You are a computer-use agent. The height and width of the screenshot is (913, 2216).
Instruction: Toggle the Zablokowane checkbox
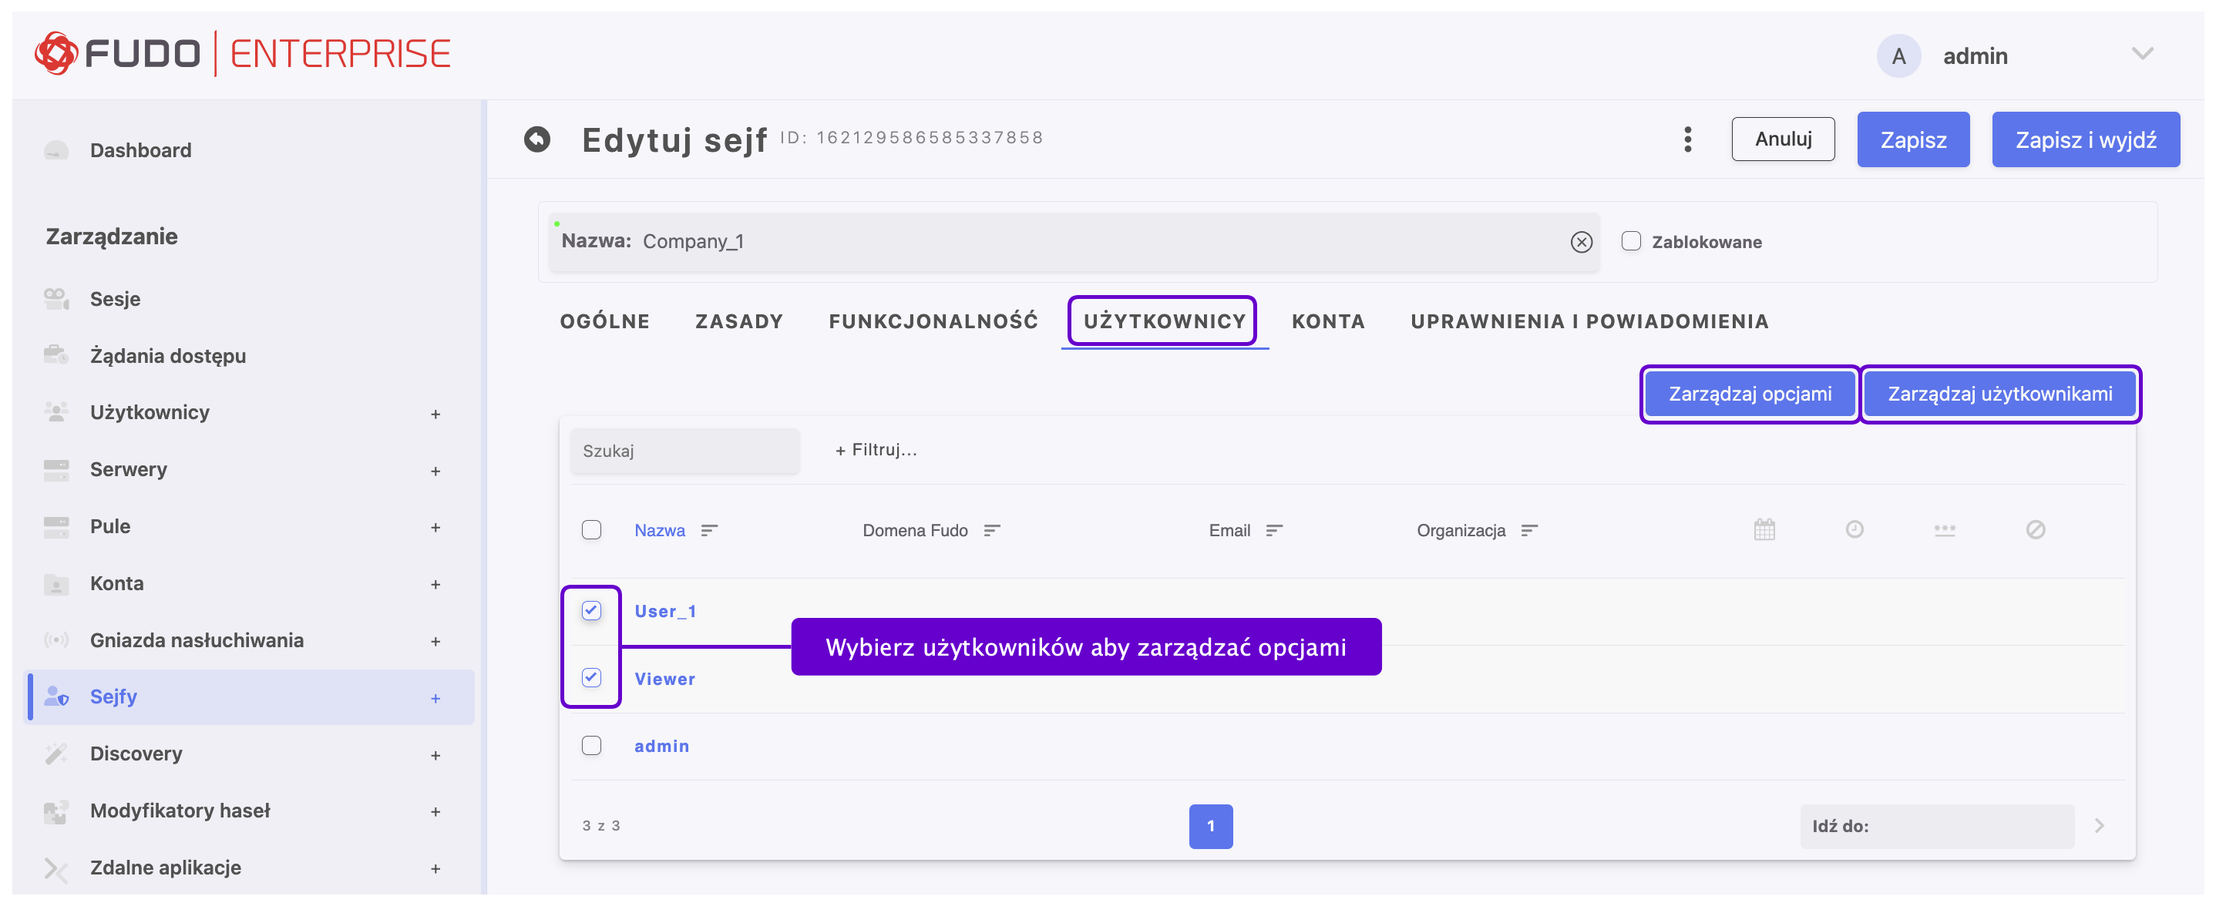click(1630, 242)
